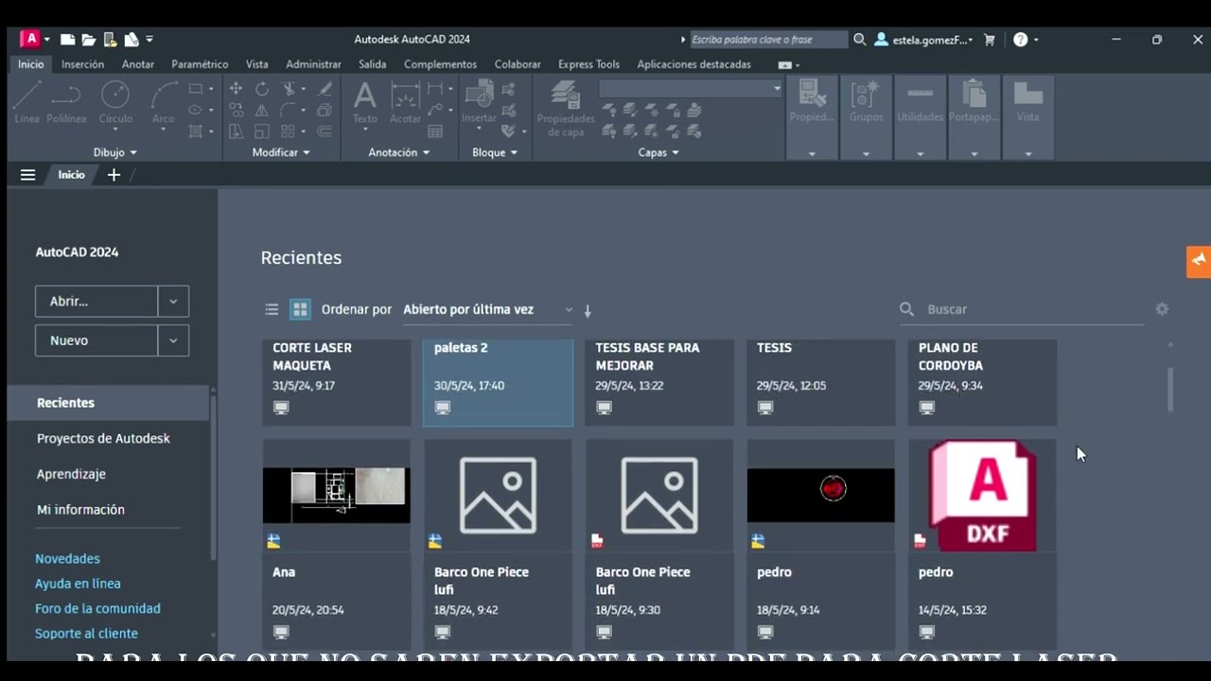Expand the Capas panel
This screenshot has height=681, width=1211.
click(658, 152)
